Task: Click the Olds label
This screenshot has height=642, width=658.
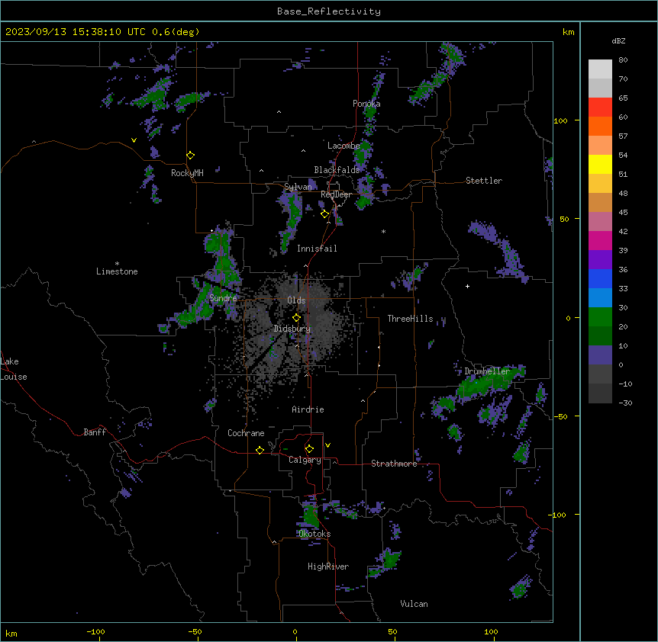Action: [296, 300]
